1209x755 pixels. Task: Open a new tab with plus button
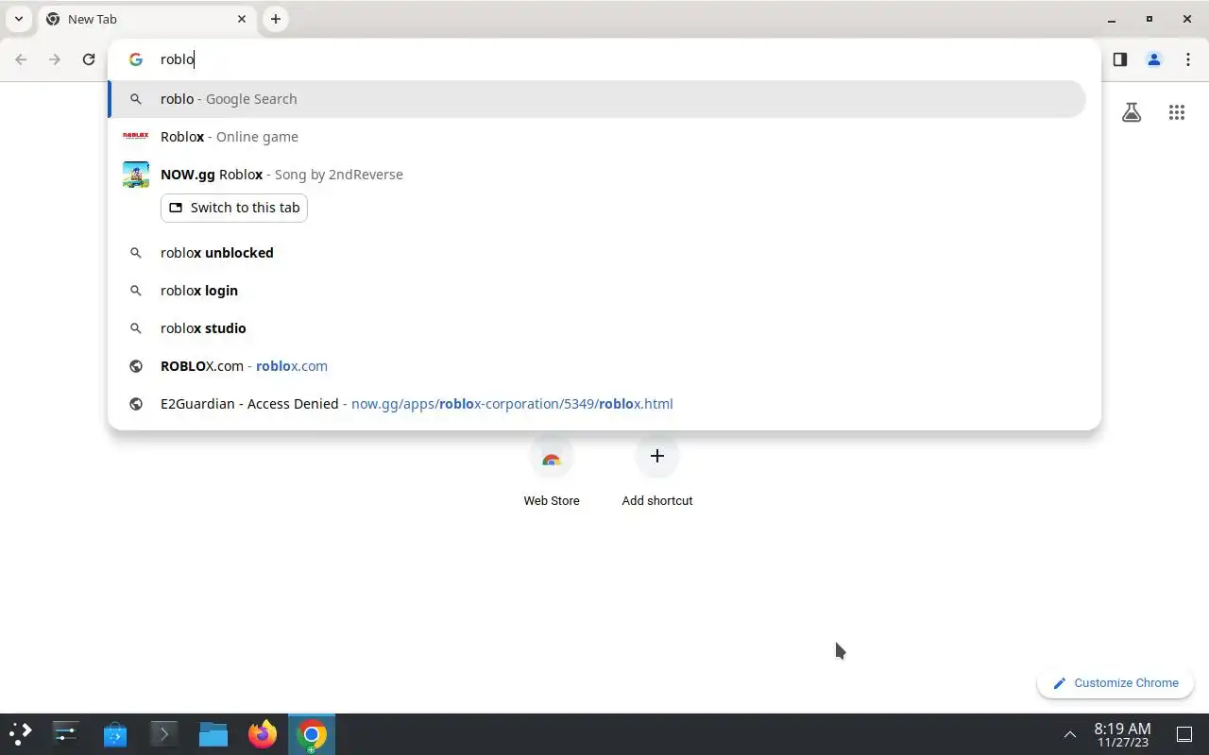(275, 19)
